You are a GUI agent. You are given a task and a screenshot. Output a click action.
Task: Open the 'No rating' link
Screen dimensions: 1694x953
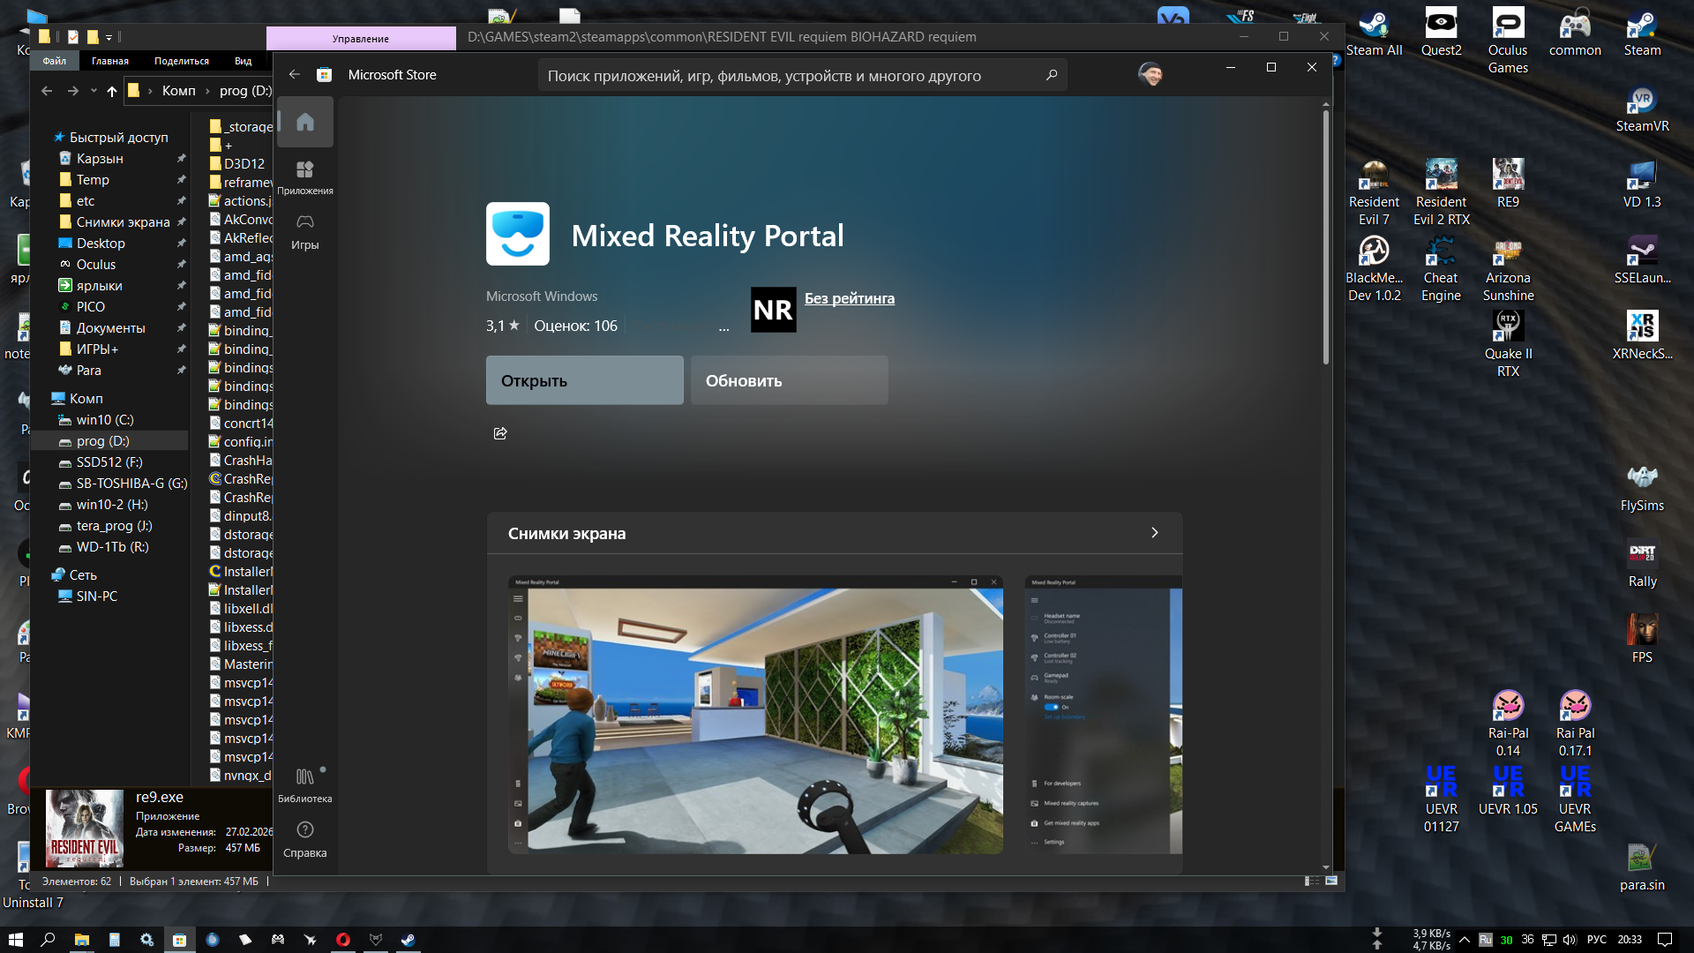(x=849, y=298)
